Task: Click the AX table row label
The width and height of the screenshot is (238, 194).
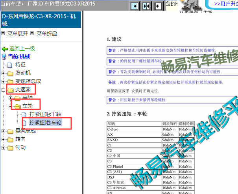Action: (x=110, y=135)
